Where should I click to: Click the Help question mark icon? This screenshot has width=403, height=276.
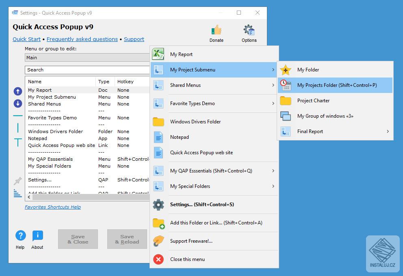(21, 235)
